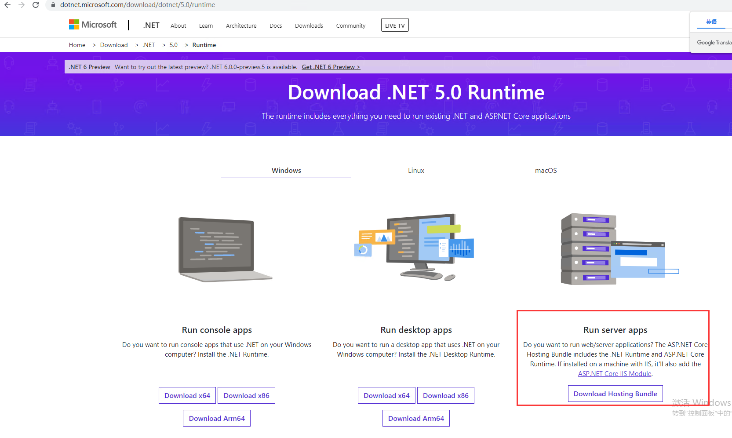732x438 pixels.
Task: Click the server rack illustration
Action: pos(620,249)
